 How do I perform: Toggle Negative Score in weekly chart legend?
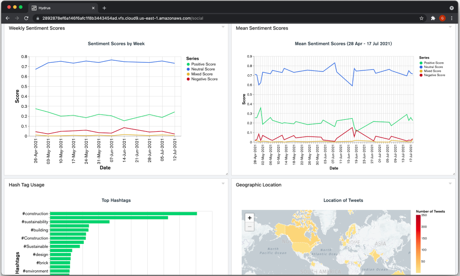pos(202,79)
